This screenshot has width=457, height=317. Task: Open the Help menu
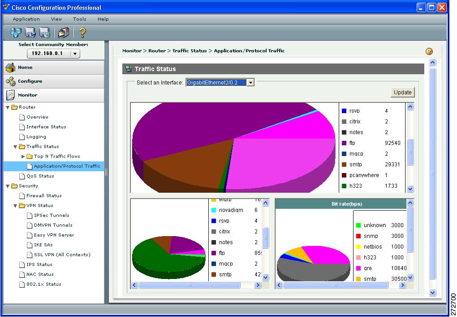point(103,19)
